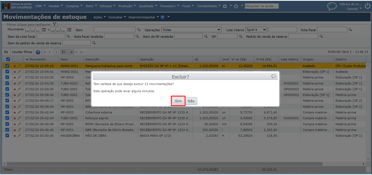Delete the MÃO DE OBRA row via red X

point(15,136)
